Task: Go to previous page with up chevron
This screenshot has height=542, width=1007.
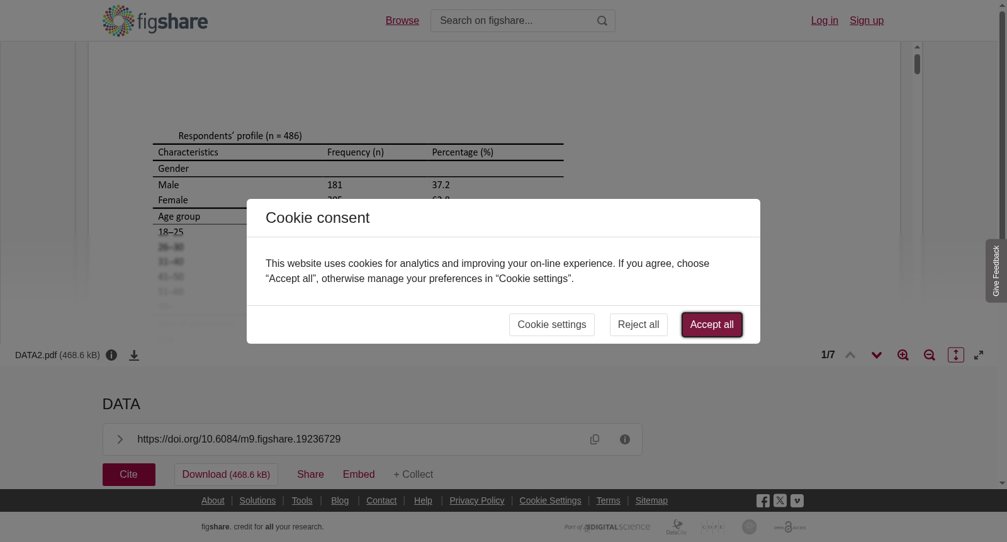Action: (x=850, y=355)
